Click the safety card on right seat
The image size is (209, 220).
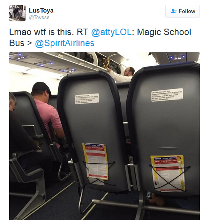[168, 173]
